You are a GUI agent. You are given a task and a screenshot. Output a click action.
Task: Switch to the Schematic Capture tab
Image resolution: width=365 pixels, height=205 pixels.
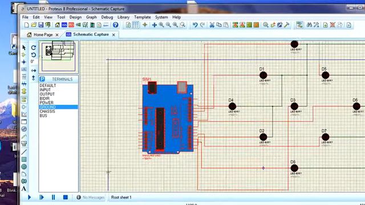(x=87, y=34)
